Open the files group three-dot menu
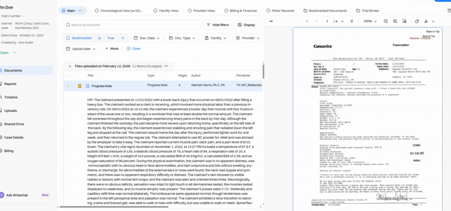Image resolution: width=451 pixels, height=211 pixels. tap(166, 66)
